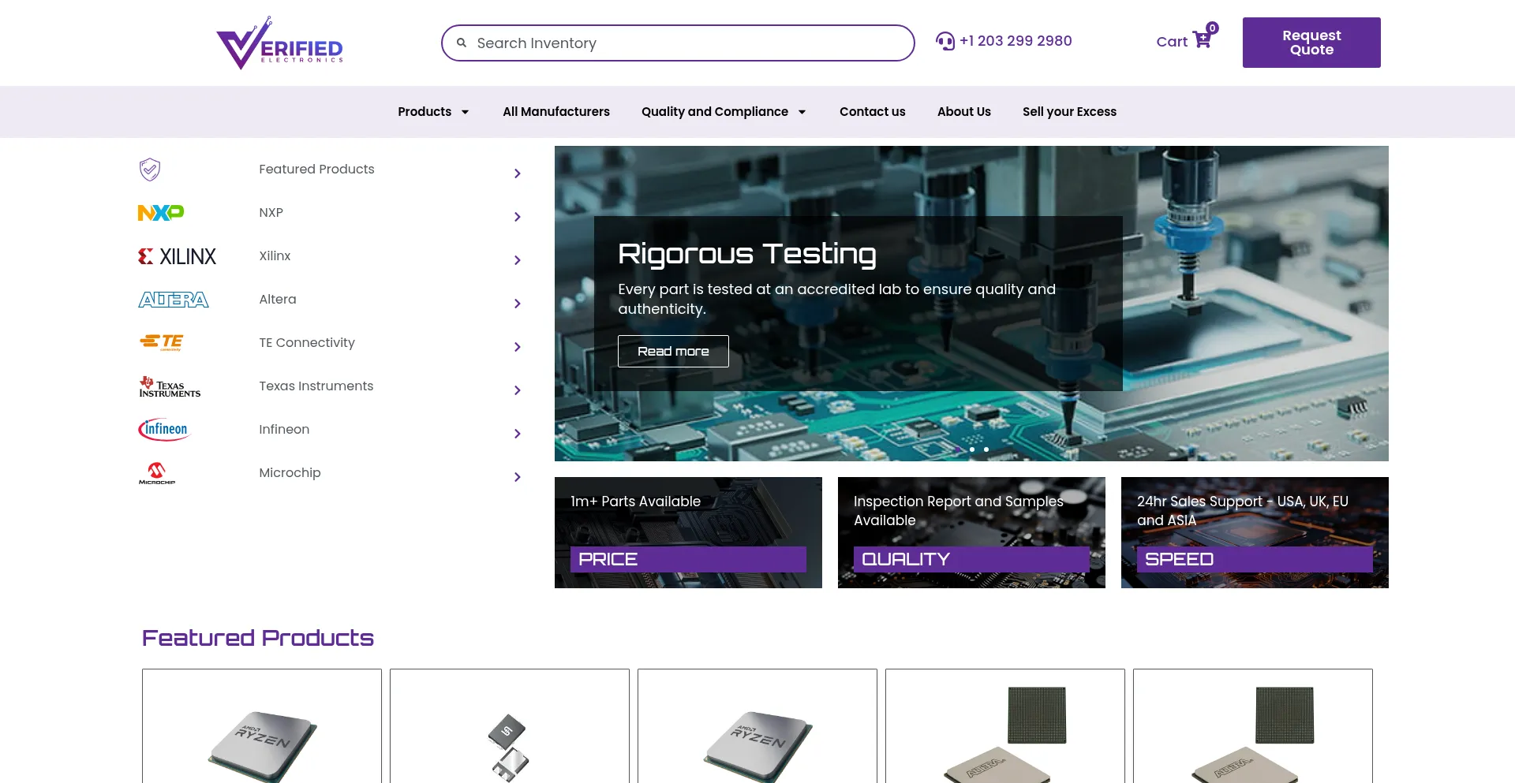Open the Quality and Compliance dropdown
The image size is (1515, 783).
tap(724, 112)
